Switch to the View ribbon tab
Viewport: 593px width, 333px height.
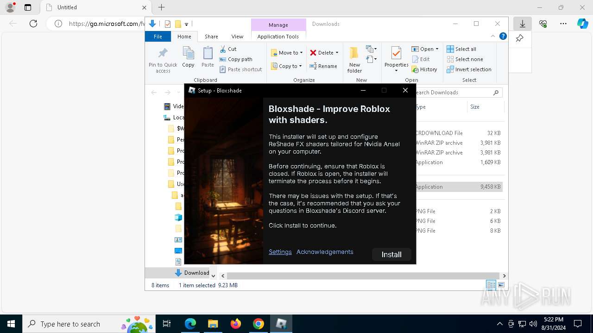click(x=237, y=37)
